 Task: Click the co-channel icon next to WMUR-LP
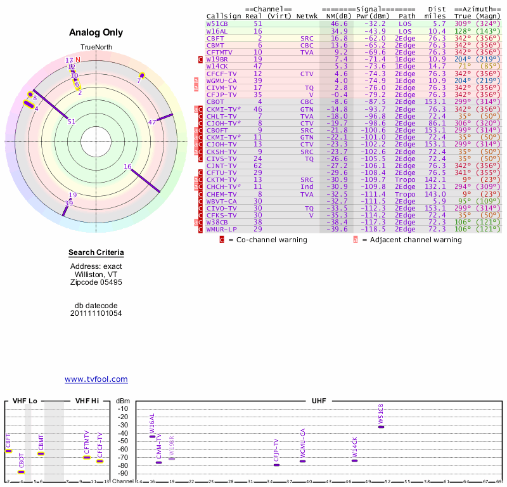[201, 229]
